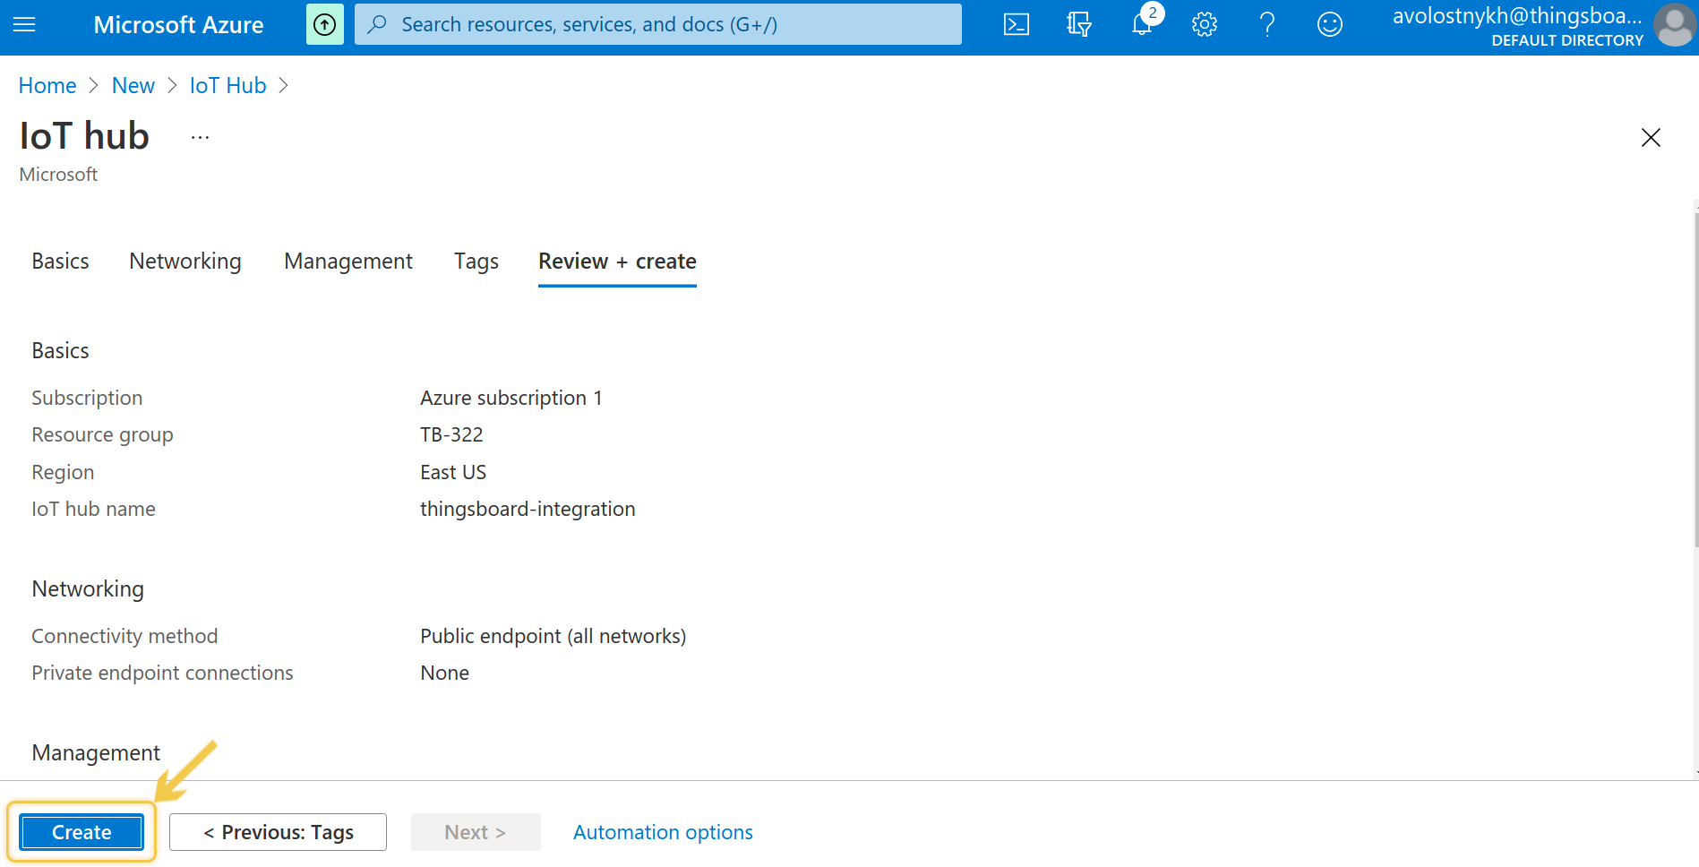Screen dimensions: 1699x867
Task: Click the TB-322 resource group value
Action: pos(451,434)
